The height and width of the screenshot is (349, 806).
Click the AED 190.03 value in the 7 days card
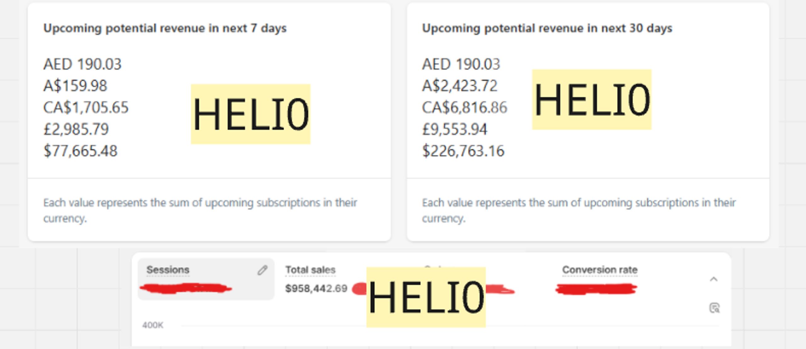tap(82, 64)
